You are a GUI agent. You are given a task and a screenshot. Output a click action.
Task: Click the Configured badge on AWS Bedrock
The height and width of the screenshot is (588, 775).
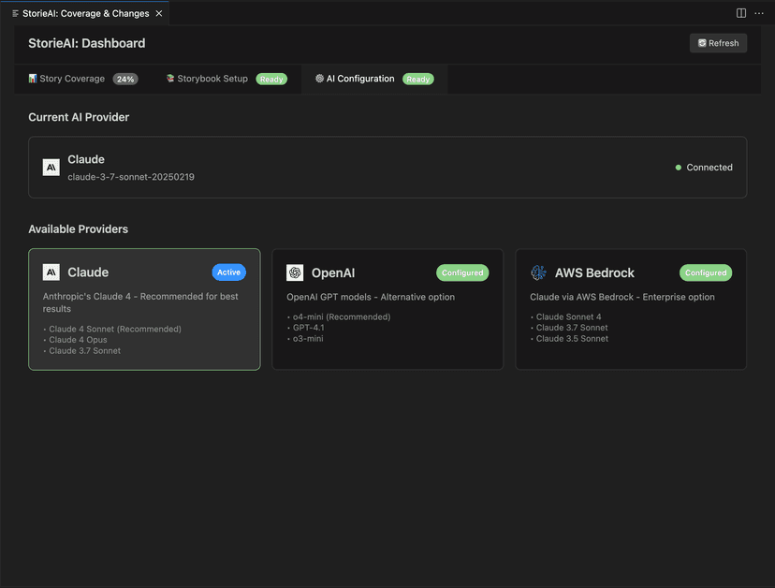click(x=706, y=272)
